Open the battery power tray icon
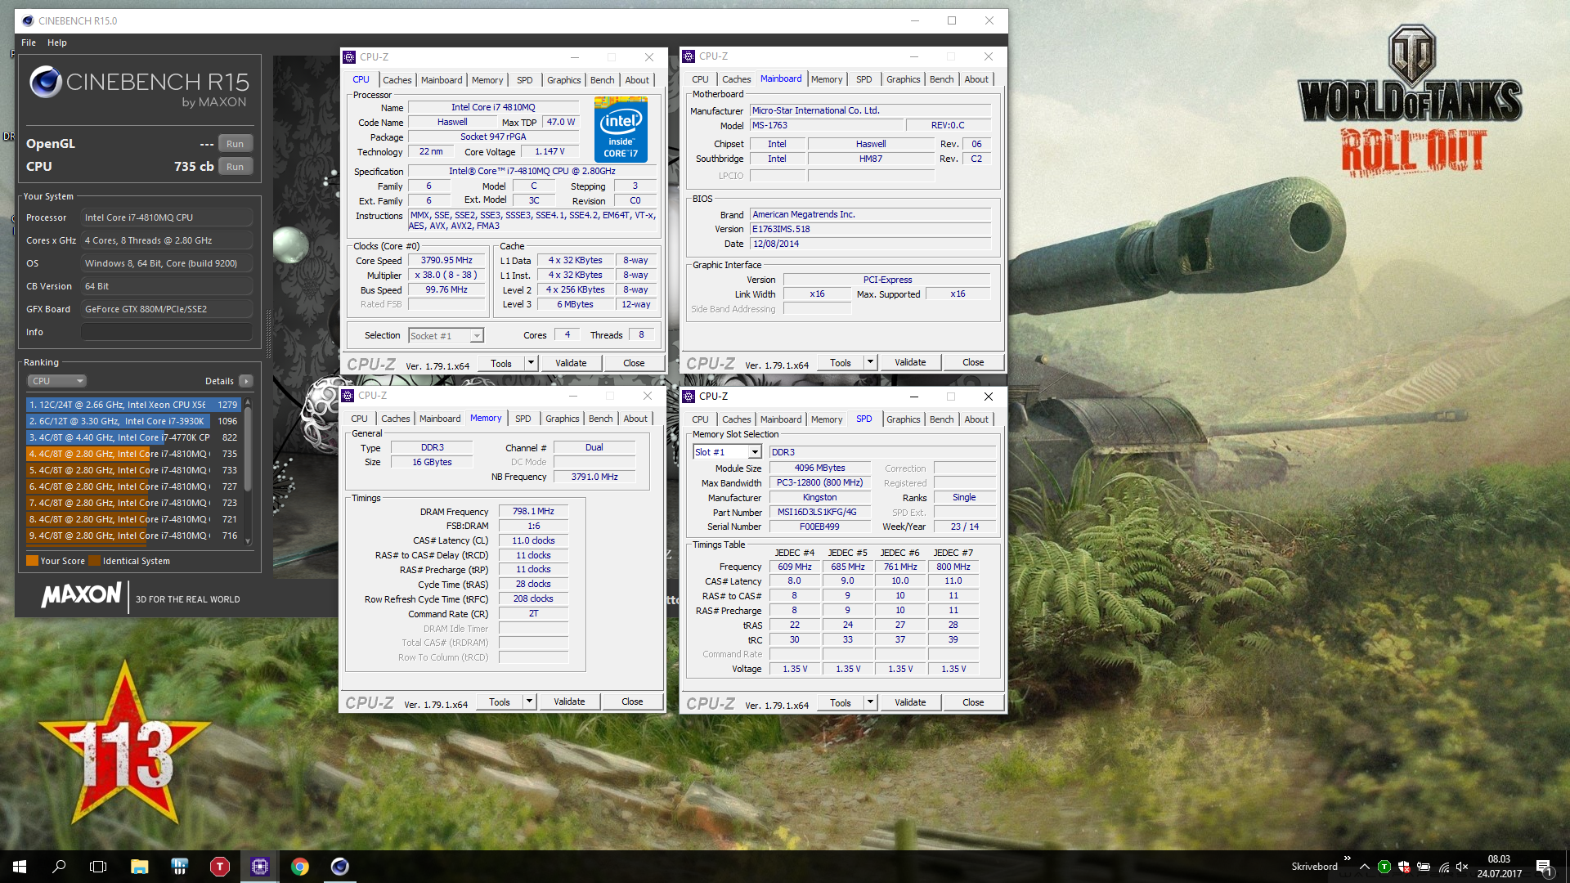 click(1424, 867)
